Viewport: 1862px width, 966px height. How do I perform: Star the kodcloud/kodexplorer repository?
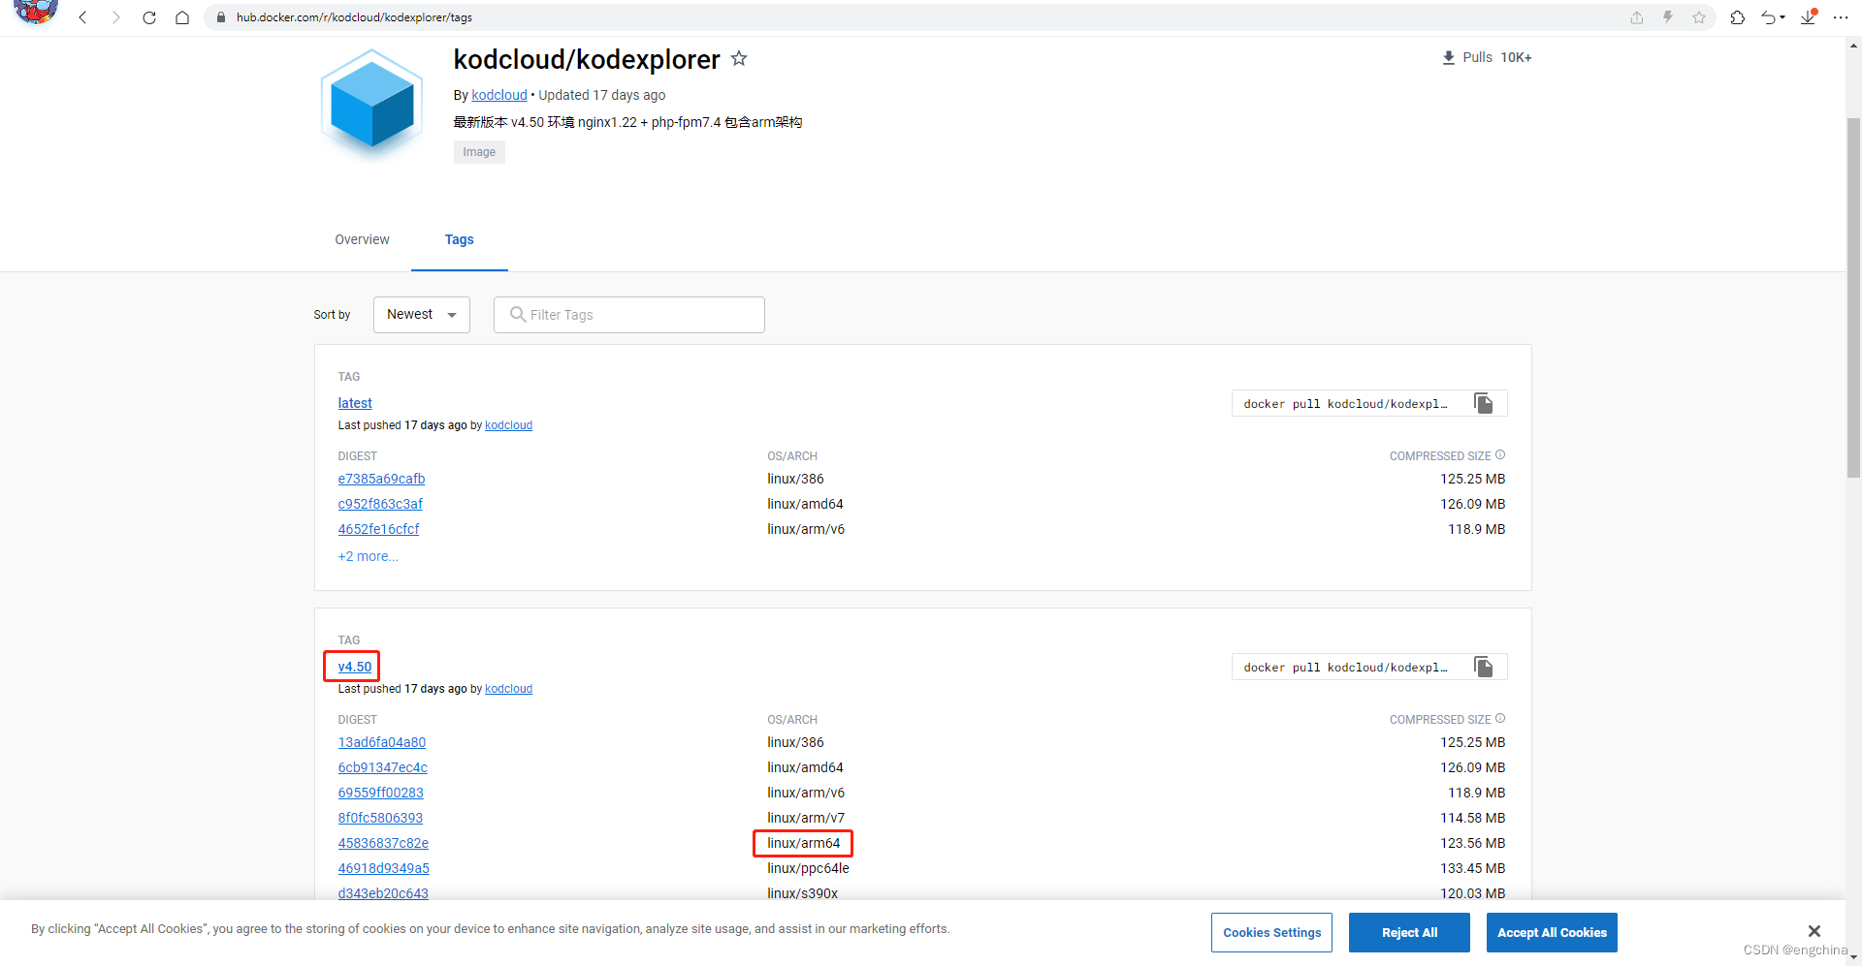pyautogui.click(x=739, y=58)
